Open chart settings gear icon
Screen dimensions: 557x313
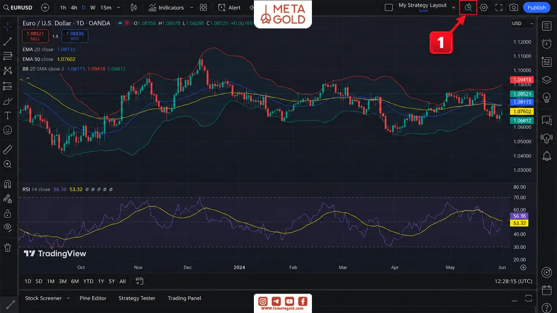tap(484, 7)
